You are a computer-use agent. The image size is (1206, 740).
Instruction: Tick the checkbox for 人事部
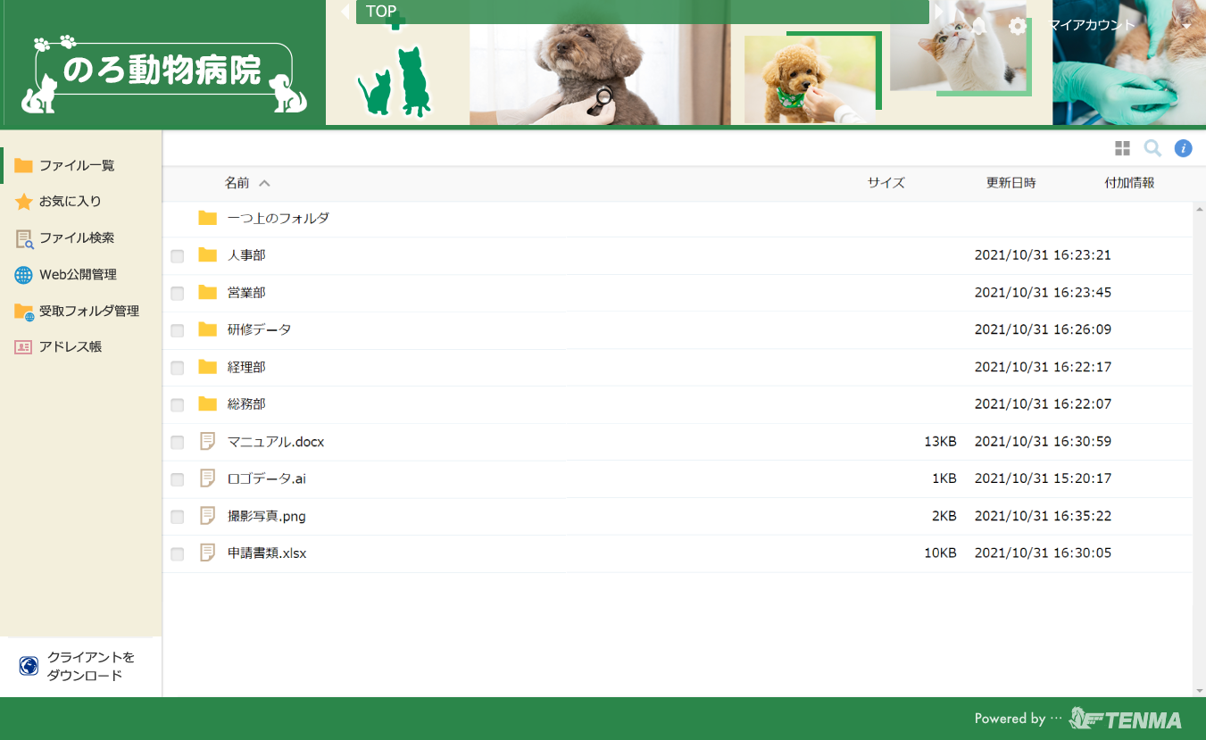pos(178,256)
